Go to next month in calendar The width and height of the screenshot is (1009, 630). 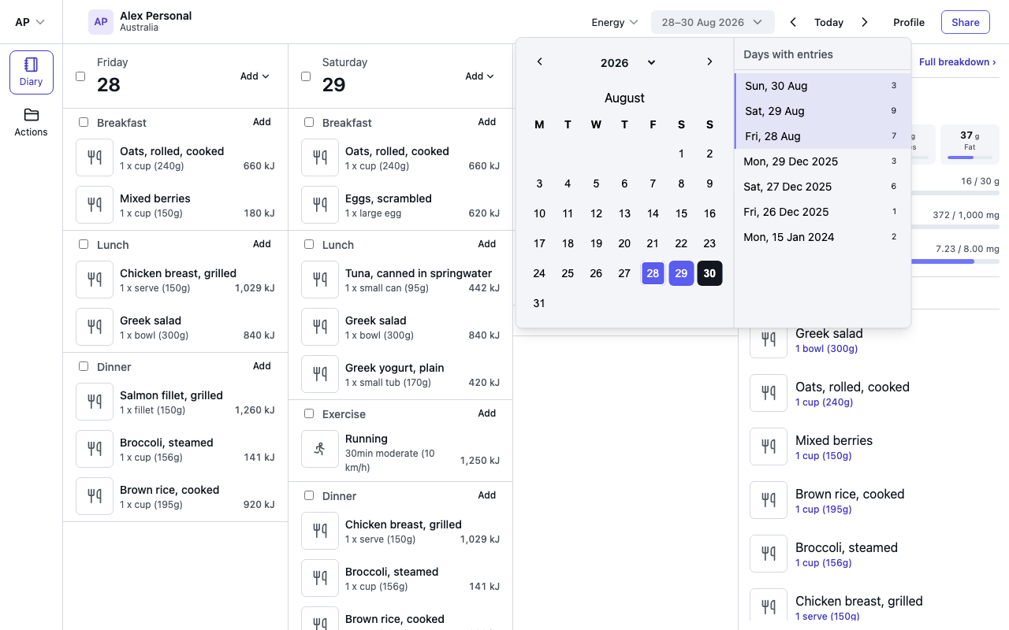point(709,62)
